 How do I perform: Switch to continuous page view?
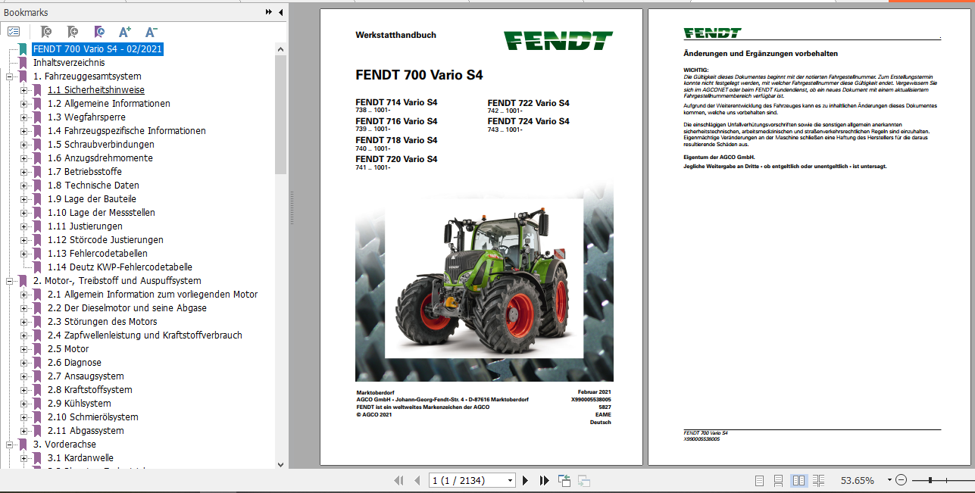(x=779, y=480)
